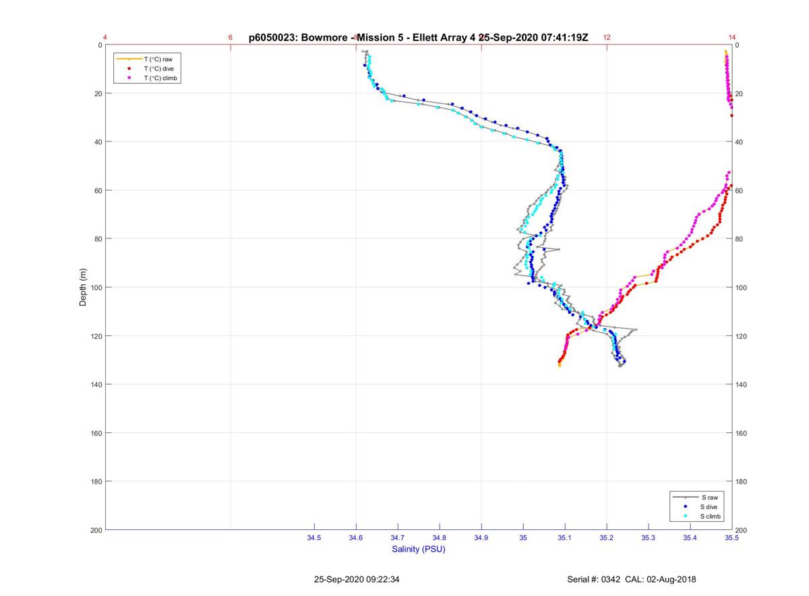
Task: Click orange line sample beside 'T (°C) raw'
Action: pyautogui.click(x=129, y=59)
